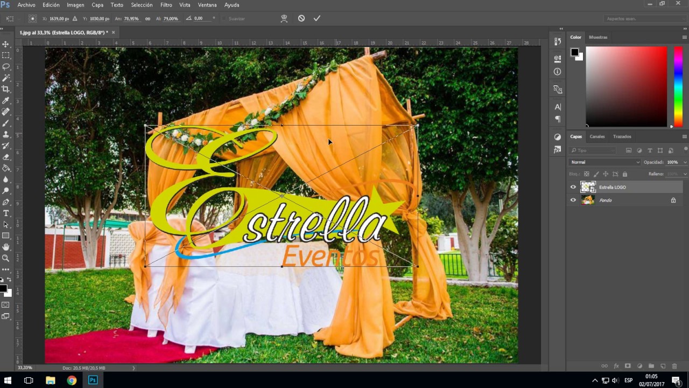
Task: Toggle relative positioning triangle for reference point
Action: pyautogui.click(x=75, y=18)
